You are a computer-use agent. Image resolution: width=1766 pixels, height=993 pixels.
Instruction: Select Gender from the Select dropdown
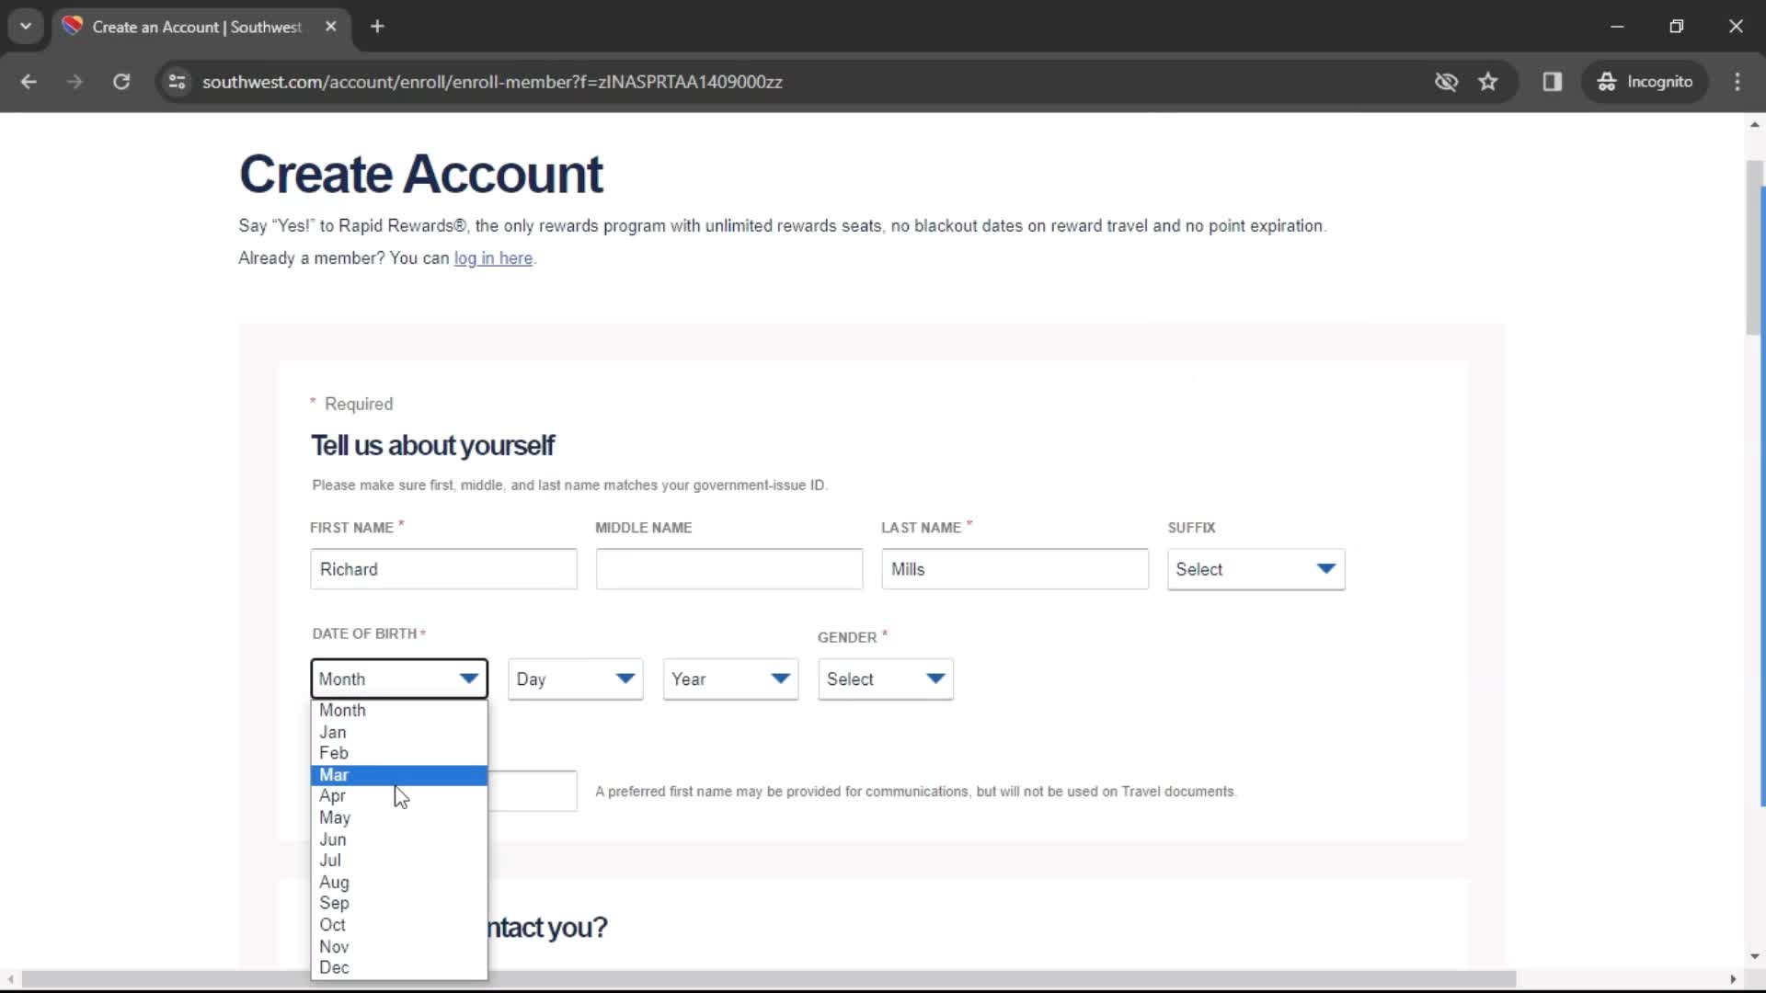pyautogui.click(x=884, y=679)
